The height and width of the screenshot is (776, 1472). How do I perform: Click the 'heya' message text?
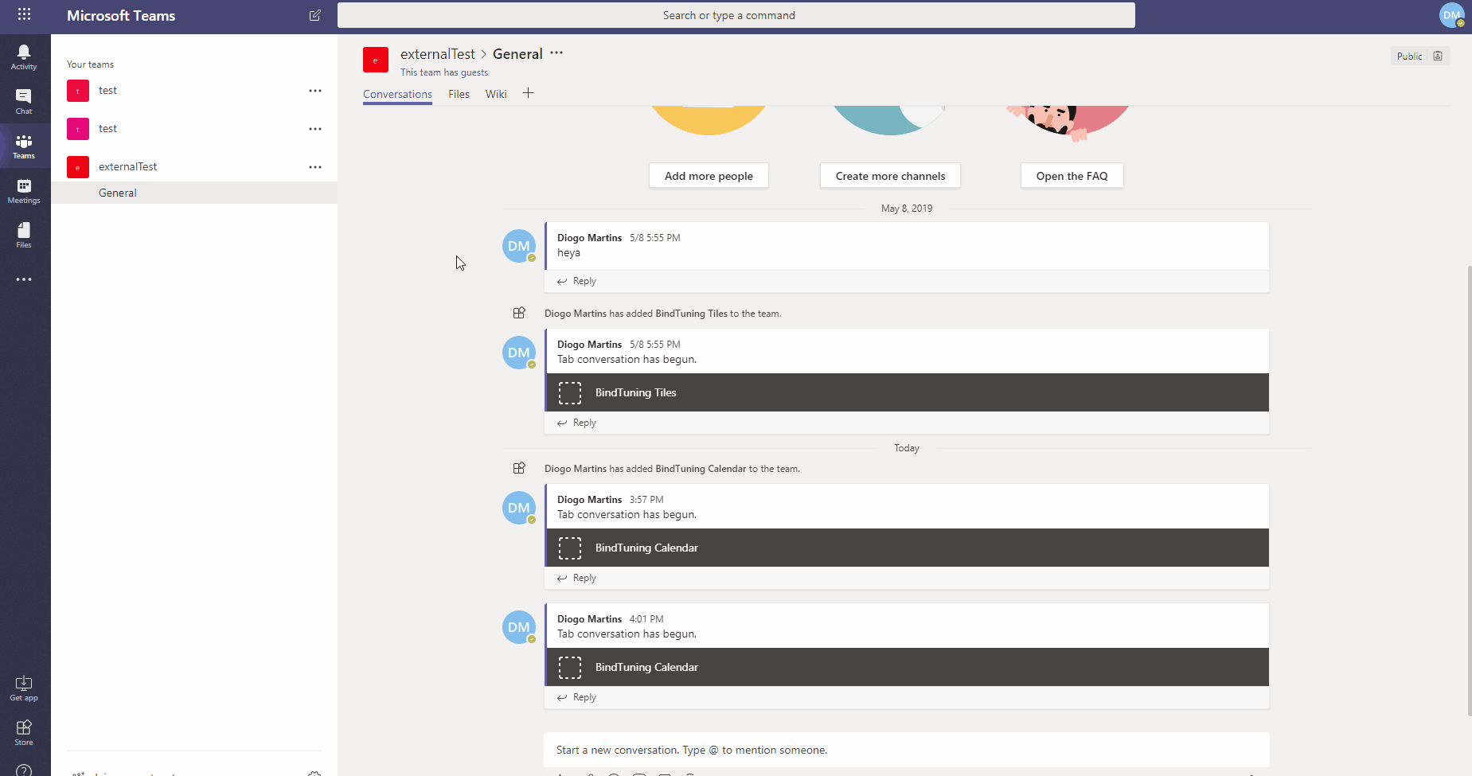click(568, 253)
